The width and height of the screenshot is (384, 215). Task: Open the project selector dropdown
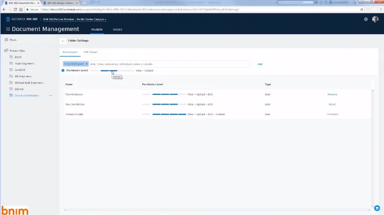pyautogui.click(x=91, y=19)
